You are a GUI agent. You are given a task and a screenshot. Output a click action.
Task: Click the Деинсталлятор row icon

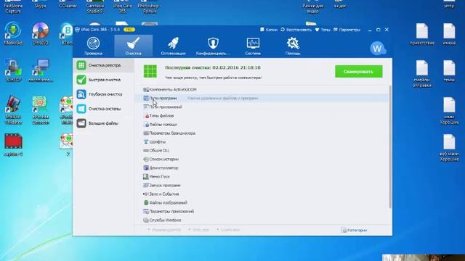(x=146, y=167)
